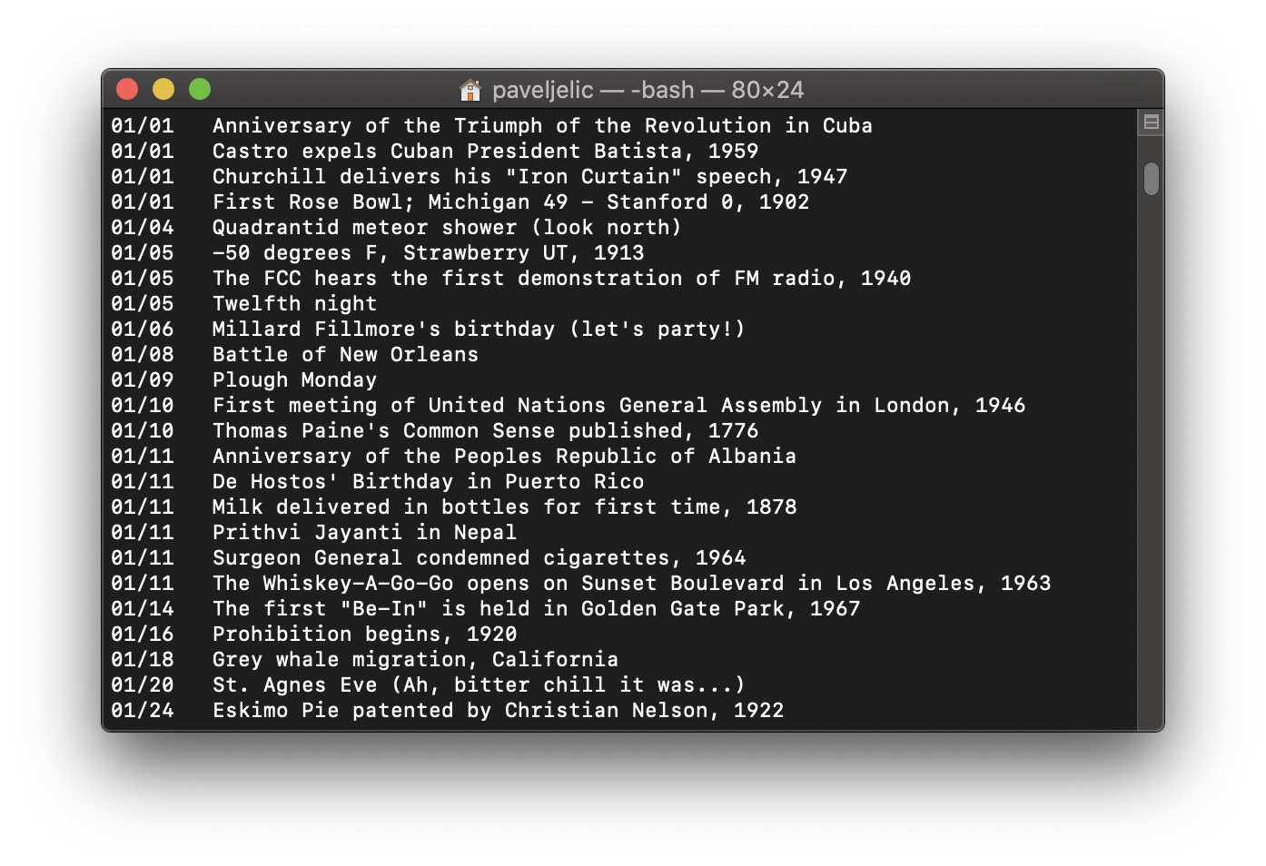The height and width of the screenshot is (866, 1266).
Task: Click the "Battle of New Orleans" line
Action: point(345,355)
